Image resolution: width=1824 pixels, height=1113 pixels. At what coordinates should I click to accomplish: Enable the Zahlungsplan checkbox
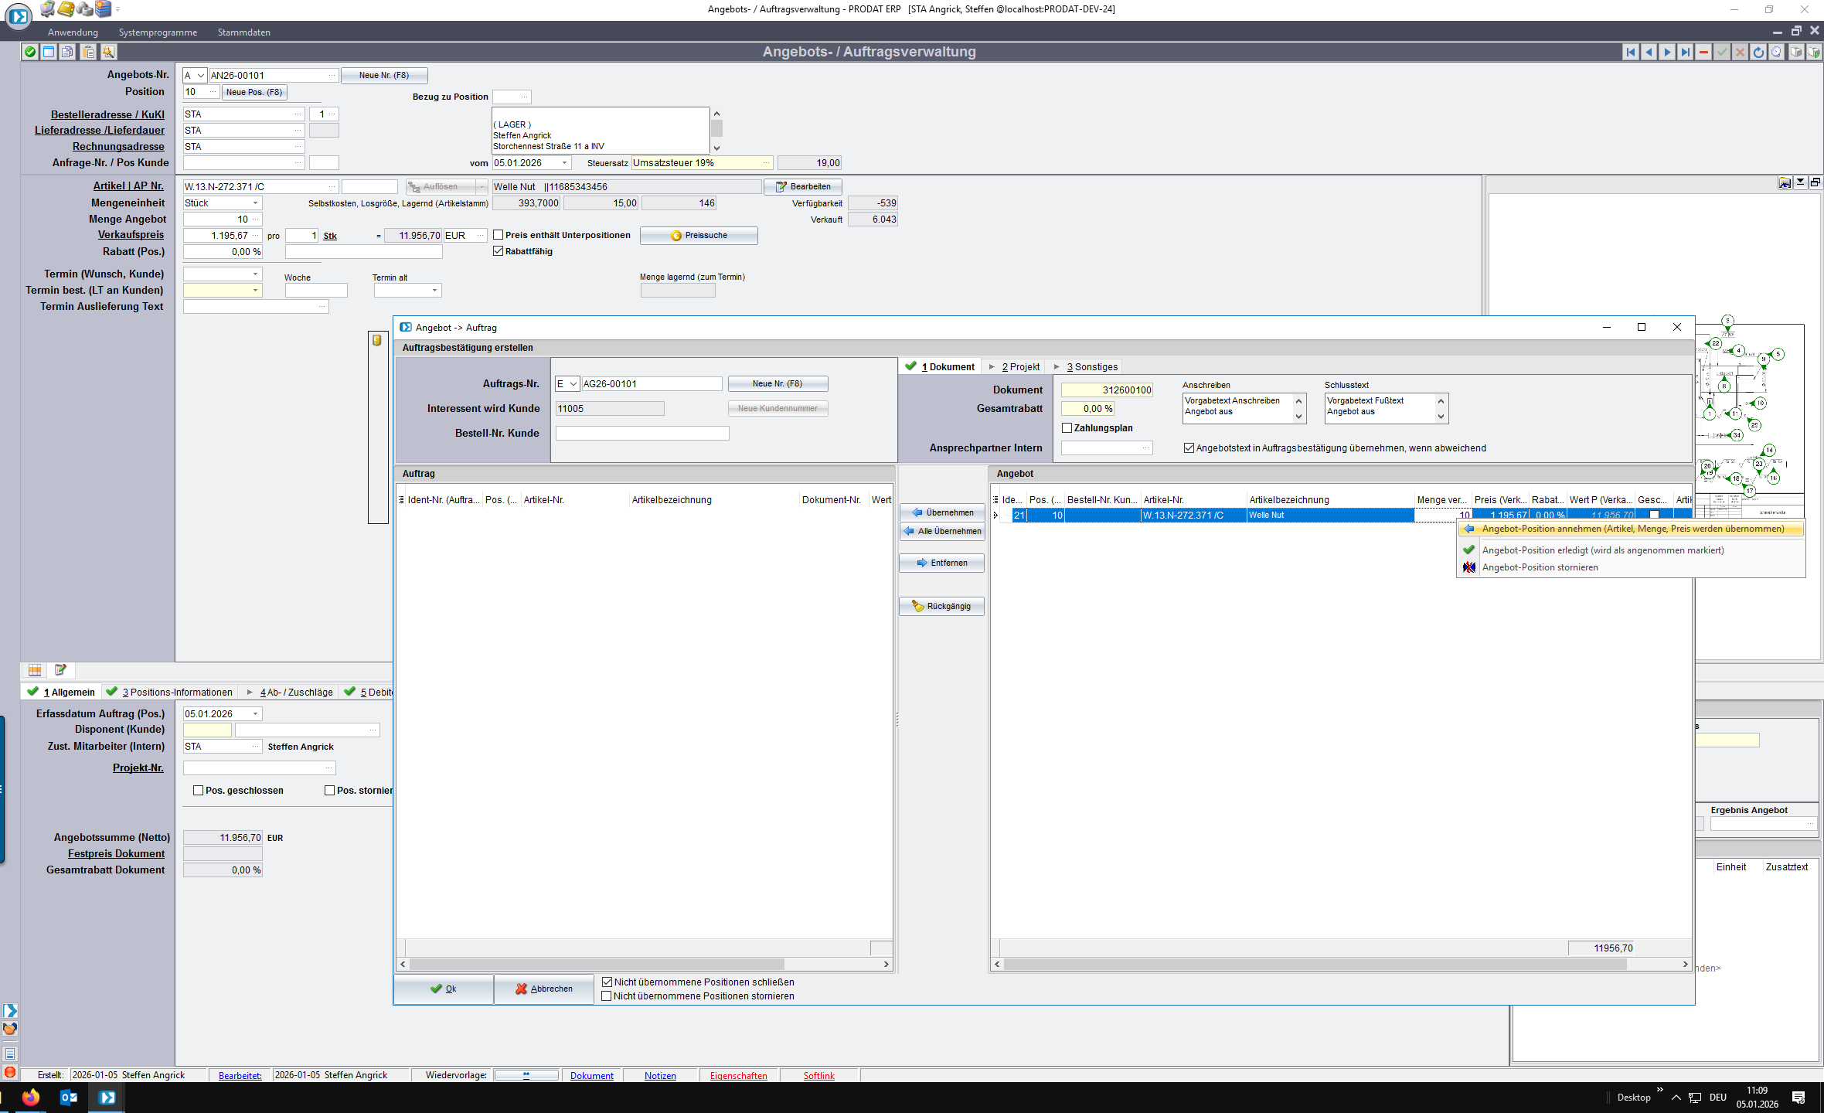[1067, 427]
